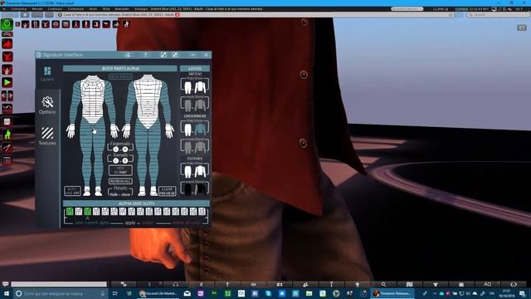Click the first pose icon in top HUD row
This screenshot has height=299, width=531.
point(26,24)
